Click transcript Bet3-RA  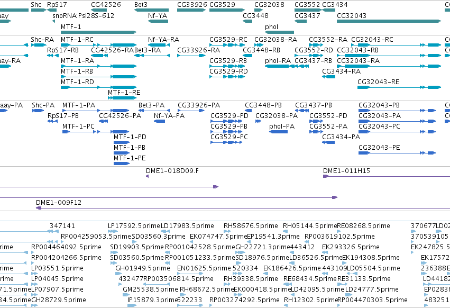click(152, 56)
